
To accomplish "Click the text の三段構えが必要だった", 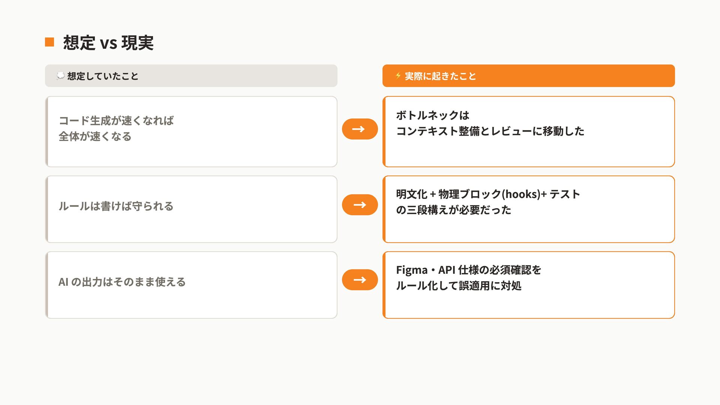I will click(453, 210).
